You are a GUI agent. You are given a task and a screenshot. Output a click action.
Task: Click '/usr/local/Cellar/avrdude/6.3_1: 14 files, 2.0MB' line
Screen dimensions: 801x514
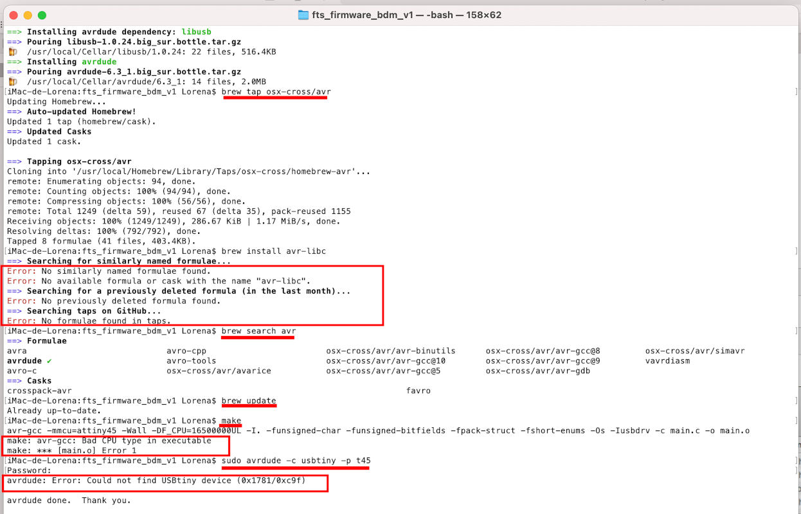pos(147,82)
